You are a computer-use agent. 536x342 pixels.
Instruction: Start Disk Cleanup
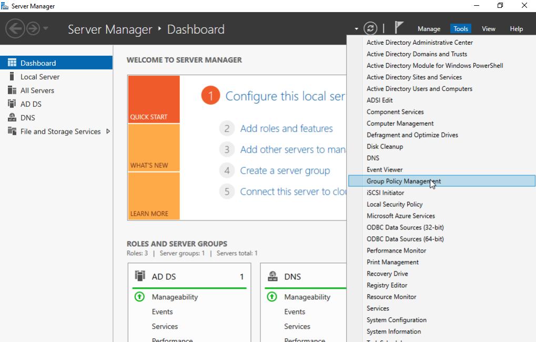click(x=442, y=146)
